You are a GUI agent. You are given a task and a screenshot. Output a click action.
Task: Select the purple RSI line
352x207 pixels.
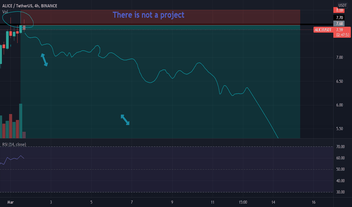(x=12, y=160)
